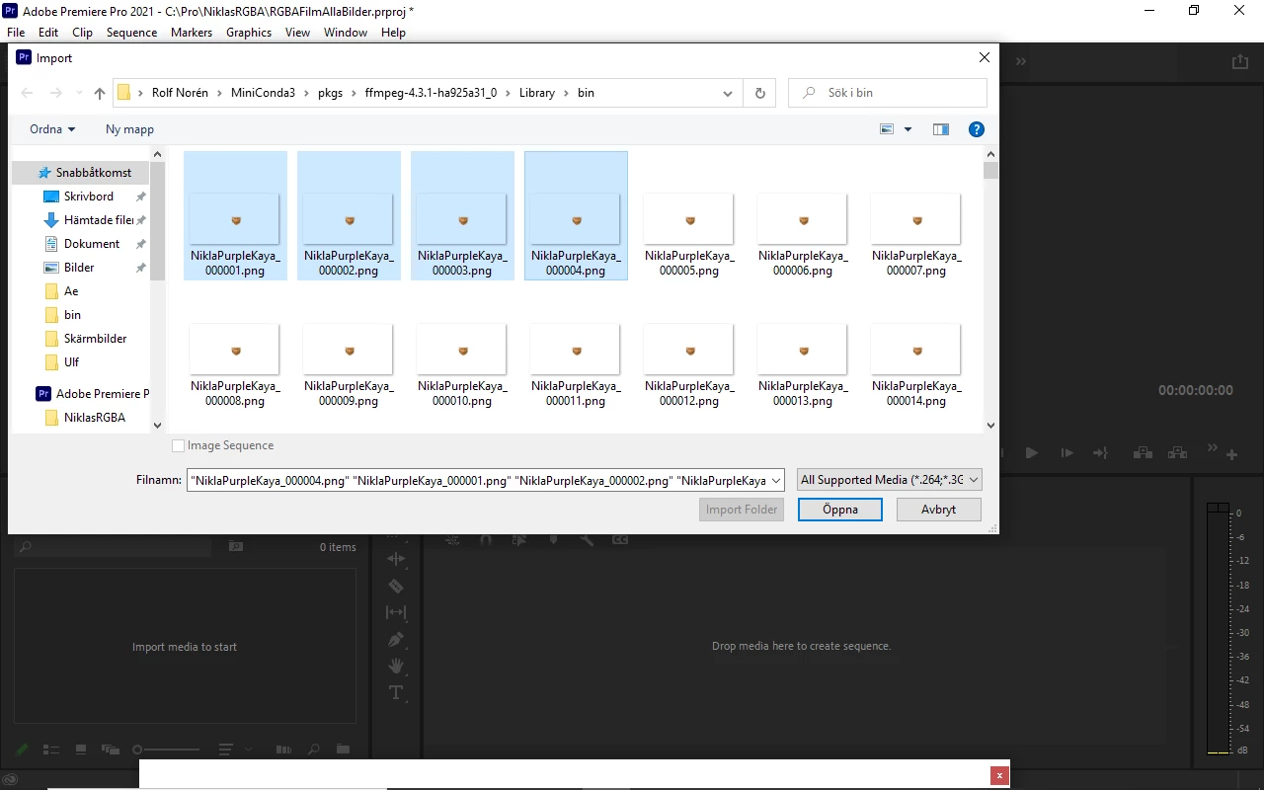Toggle Snap magnet in Premiere timeline
The image size is (1264, 790).
click(485, 540)
